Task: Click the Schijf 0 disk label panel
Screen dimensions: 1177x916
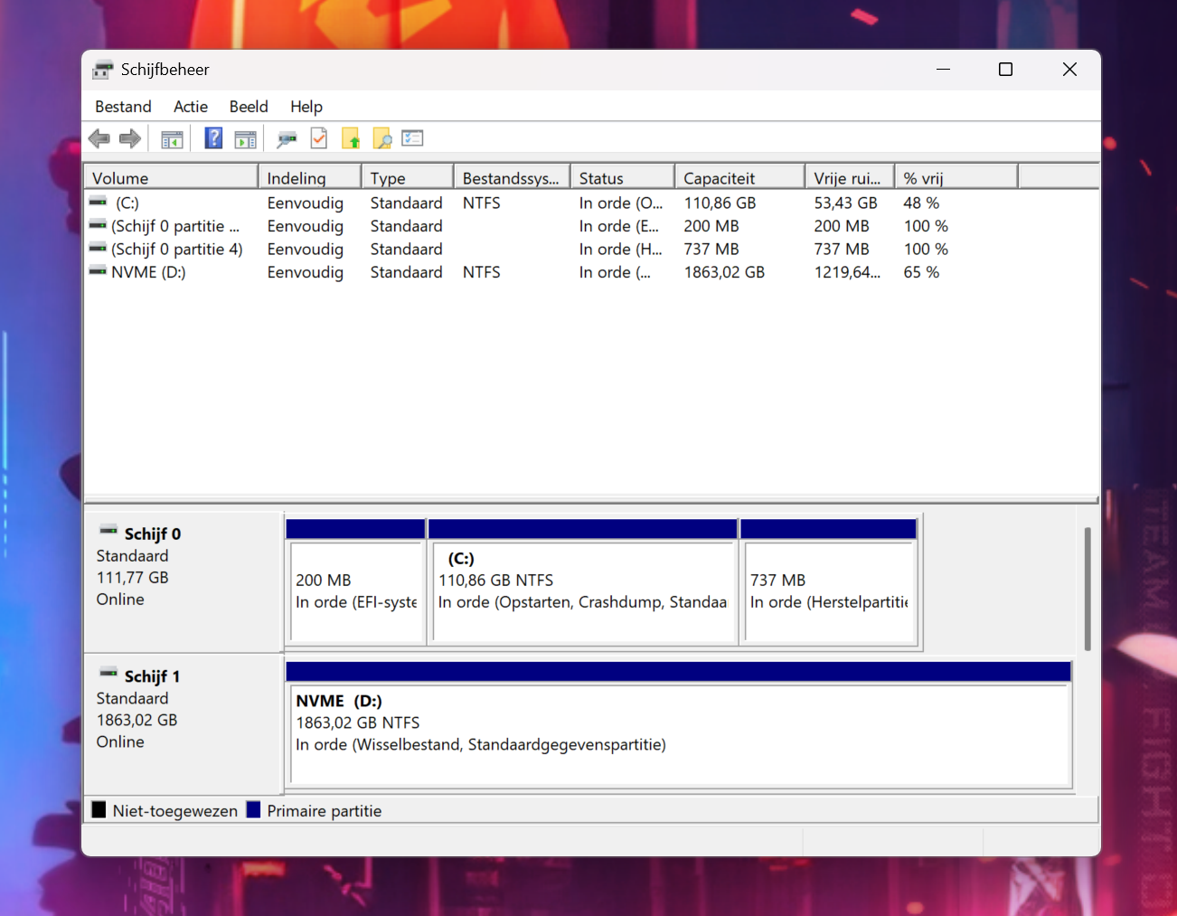Action: [184, 582]
